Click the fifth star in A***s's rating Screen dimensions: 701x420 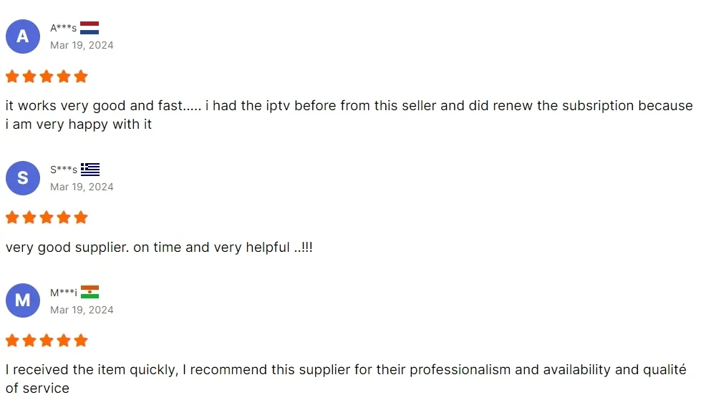pos(81,77)
